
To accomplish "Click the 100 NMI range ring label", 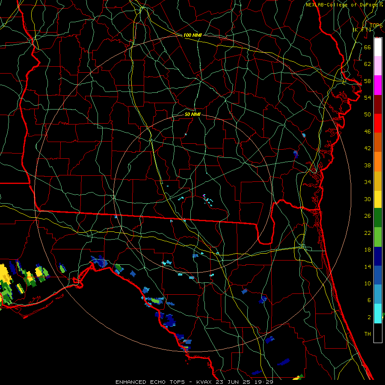I will pos(192,35).
